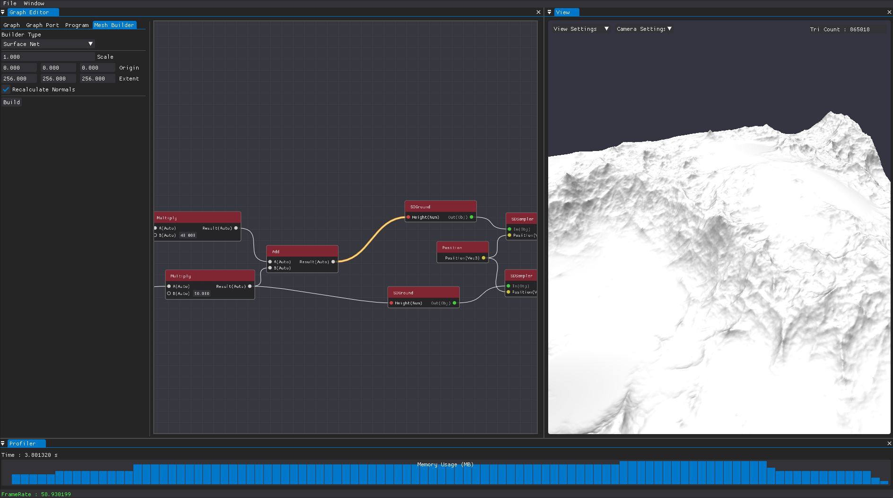This screenshot has width=893, height=498.
Task: Click the Tri Count 865018 readout
Action: point(840,29)
